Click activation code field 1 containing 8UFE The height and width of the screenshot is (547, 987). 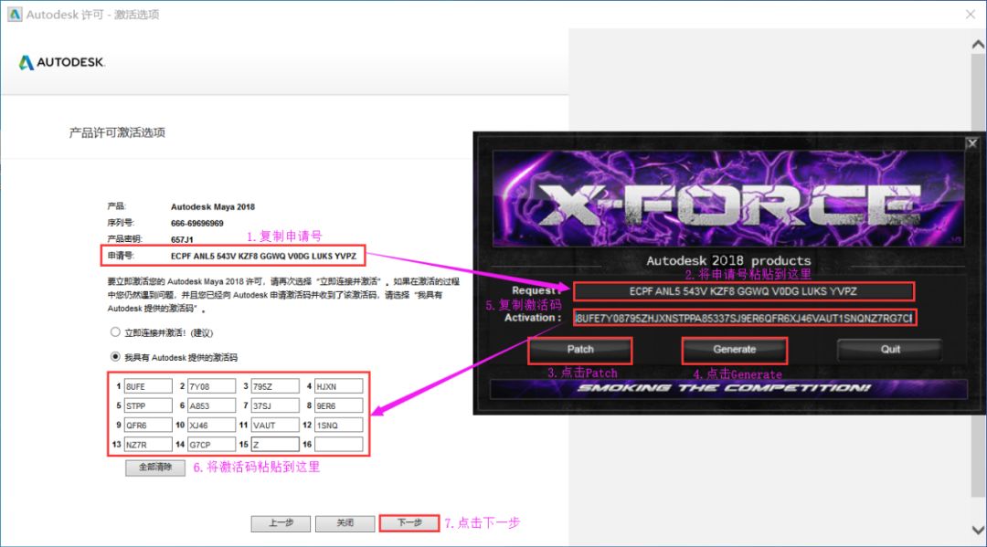(x=148, y=386)
